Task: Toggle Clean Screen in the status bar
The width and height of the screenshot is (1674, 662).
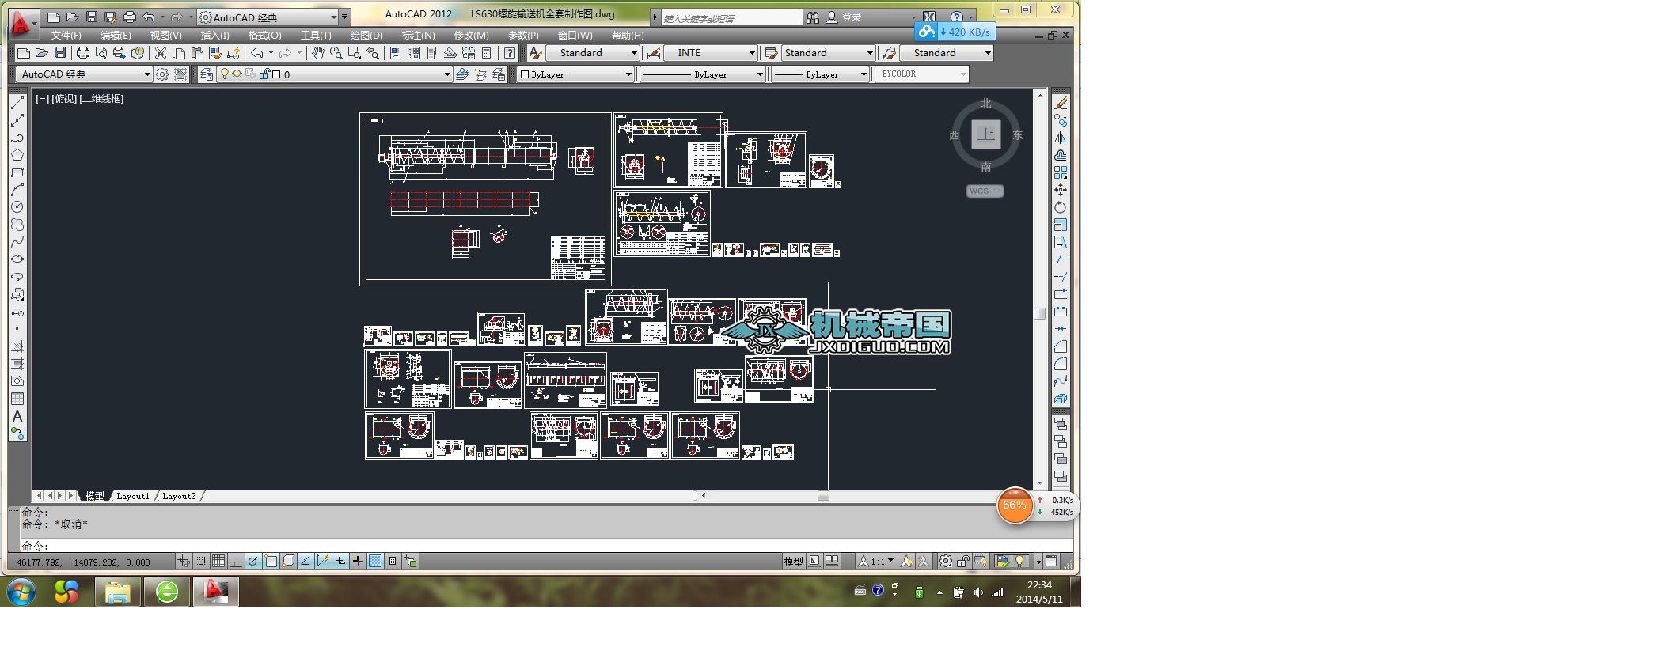Action: 1051,562
